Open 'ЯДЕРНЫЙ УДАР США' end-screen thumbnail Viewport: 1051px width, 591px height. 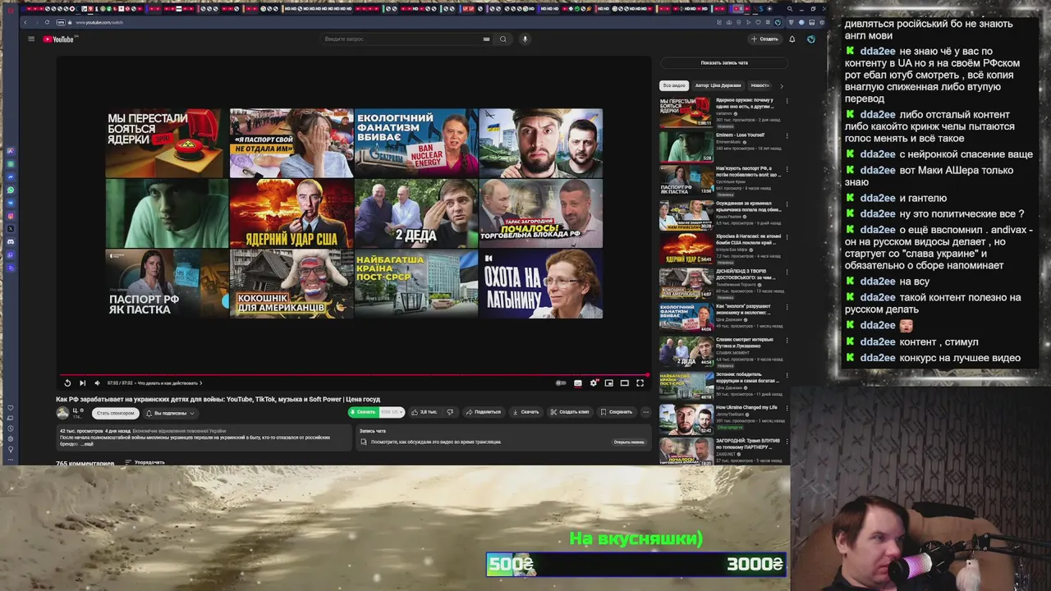pyautogui.click(x=291, y=213)
